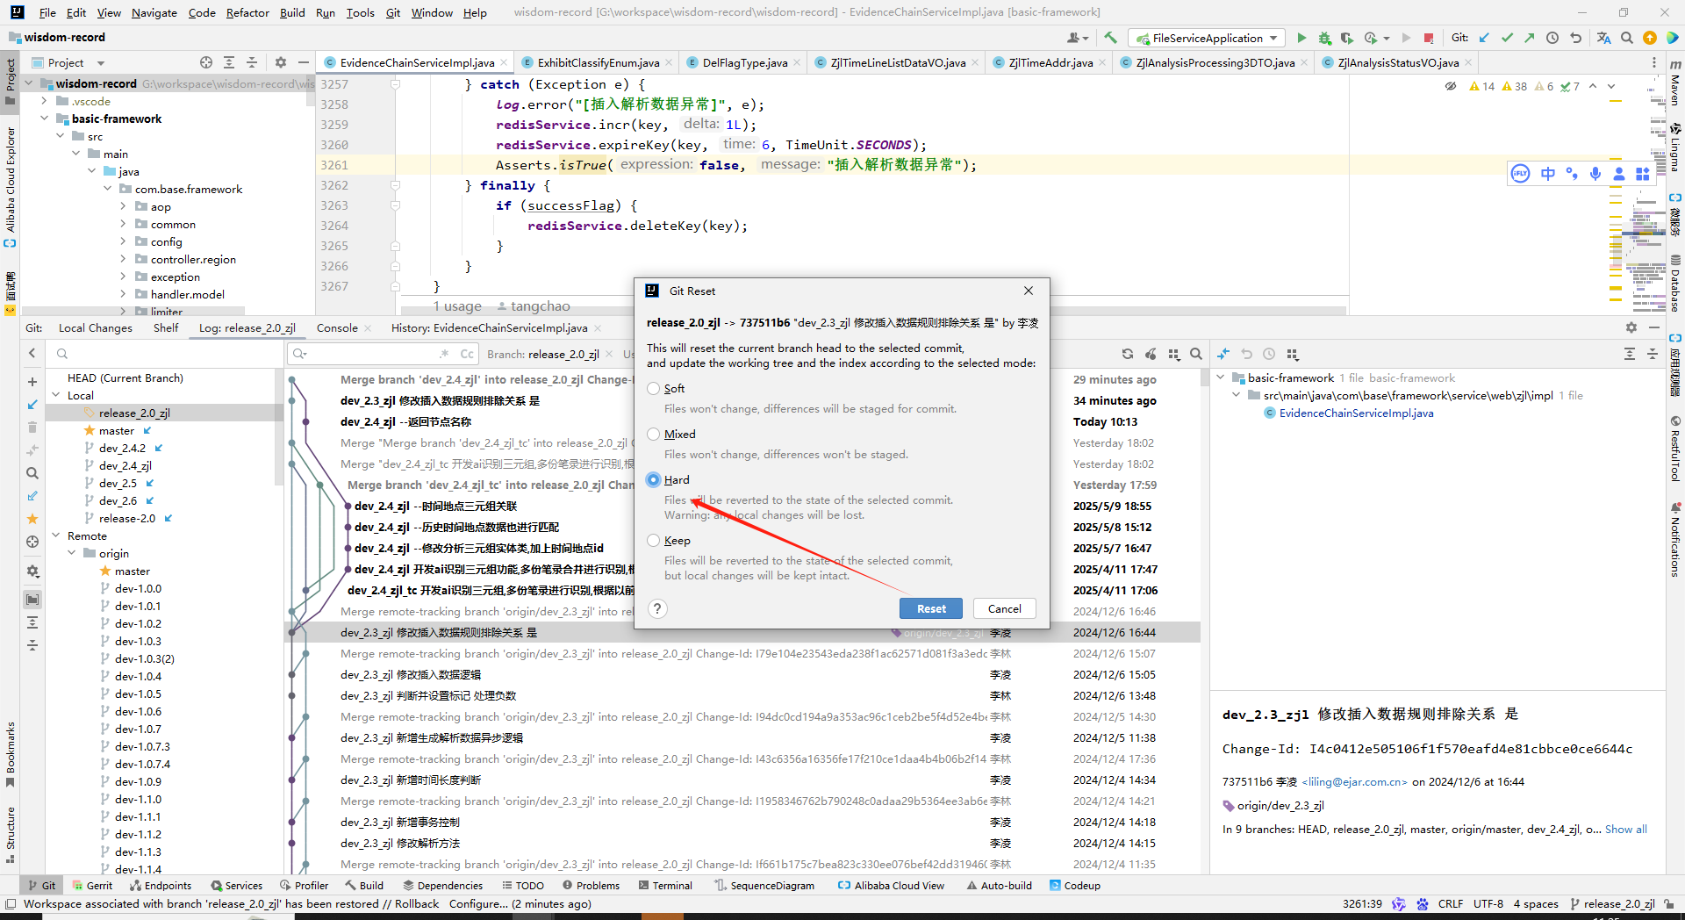
Task: Open the FileServiceApplication run configuration dropdown
Action: click(1207, 38)
